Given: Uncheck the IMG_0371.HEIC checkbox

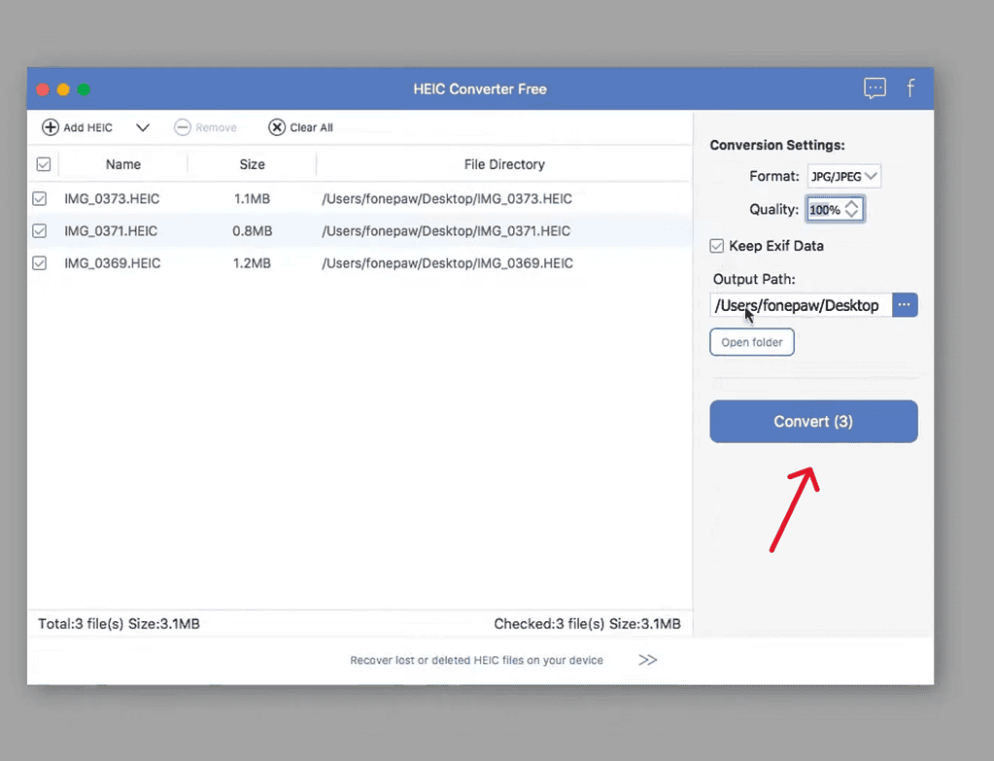Looking at the screenshot, I should click(x=39, y=231).
